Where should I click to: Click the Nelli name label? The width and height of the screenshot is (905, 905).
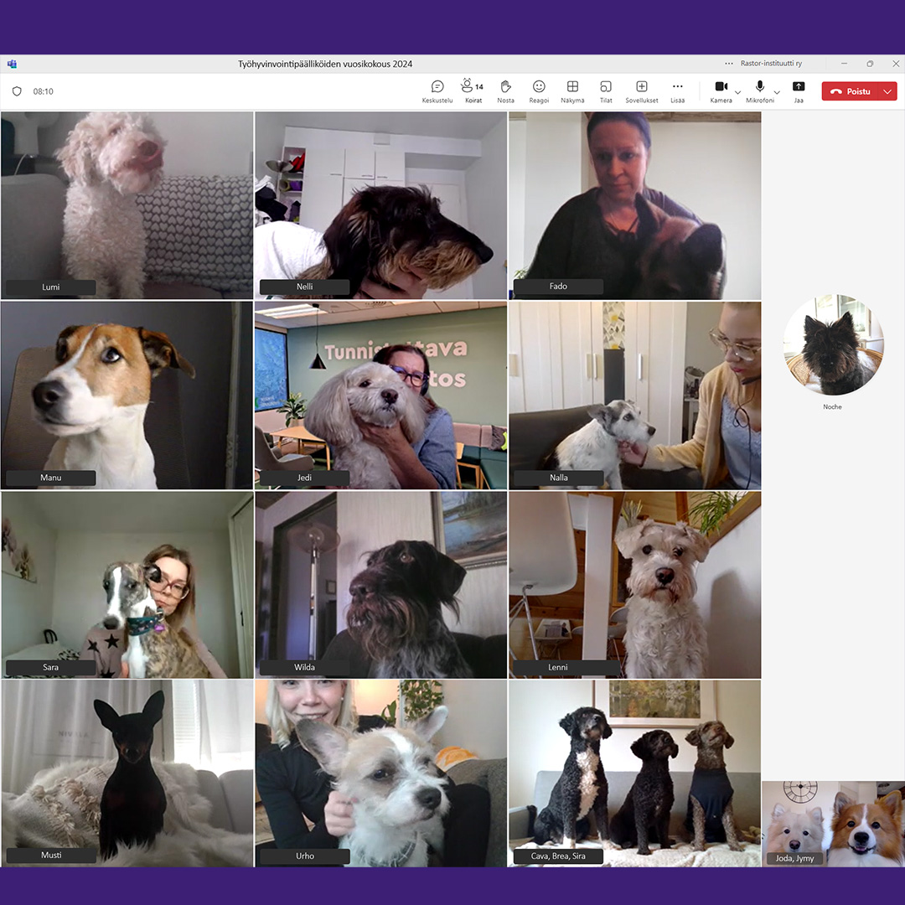tap(305, 287)
